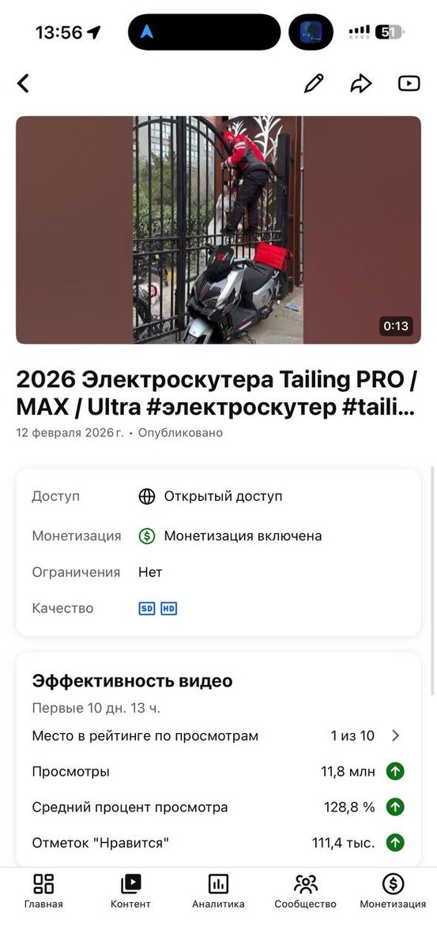Tap the share arrow icon
This screenshot has width=437, height=948.
(361, 83)
